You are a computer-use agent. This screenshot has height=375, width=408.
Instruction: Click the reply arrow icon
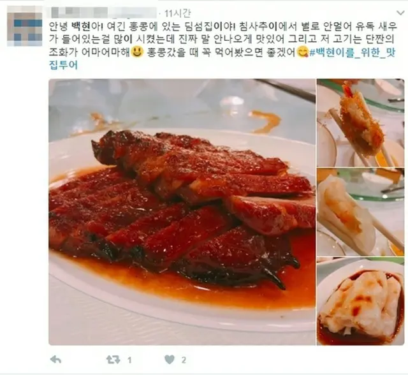(x=55, y=360)
